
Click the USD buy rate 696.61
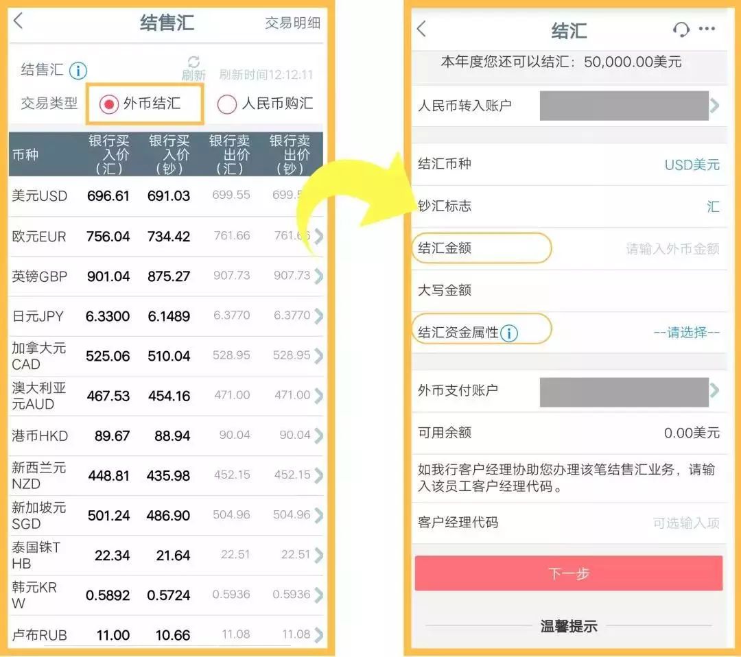[108, 195]
